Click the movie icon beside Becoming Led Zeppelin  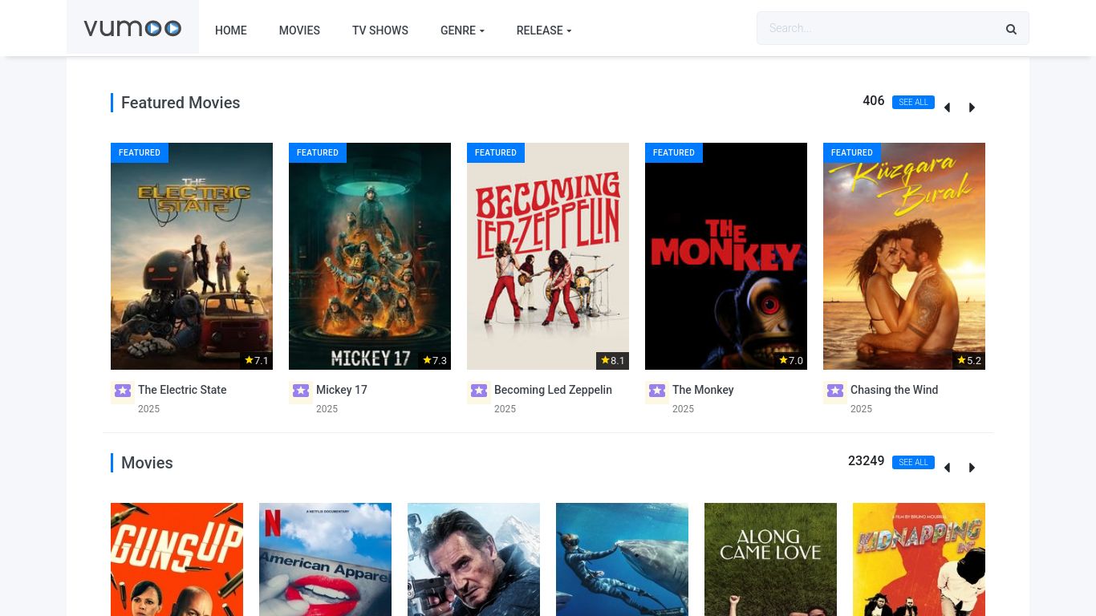pyautogui.click(x=478, y=391)
